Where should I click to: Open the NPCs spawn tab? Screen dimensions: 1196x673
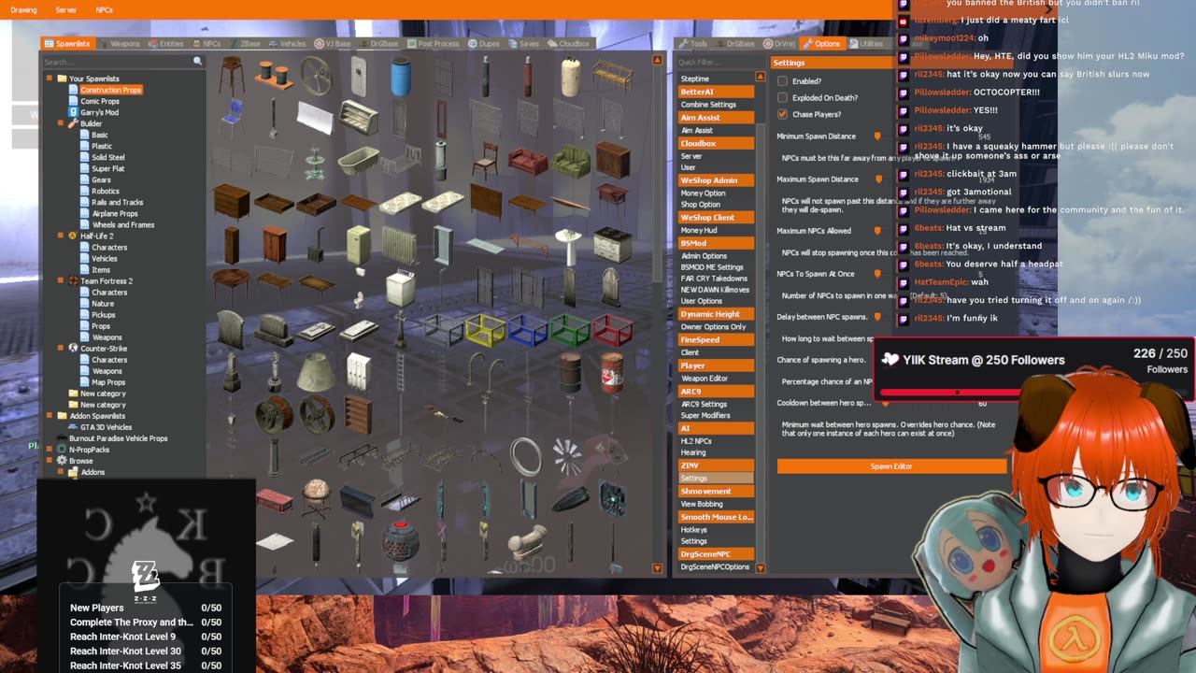click(x=207, y=43)
